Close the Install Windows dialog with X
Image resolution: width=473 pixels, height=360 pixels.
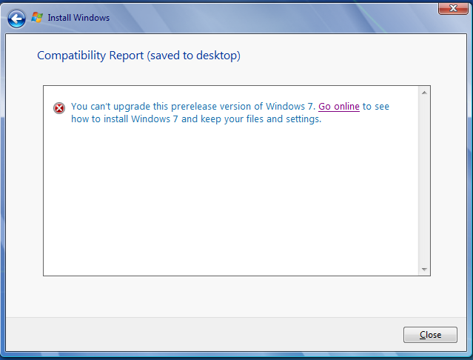[x=453, y=8]
